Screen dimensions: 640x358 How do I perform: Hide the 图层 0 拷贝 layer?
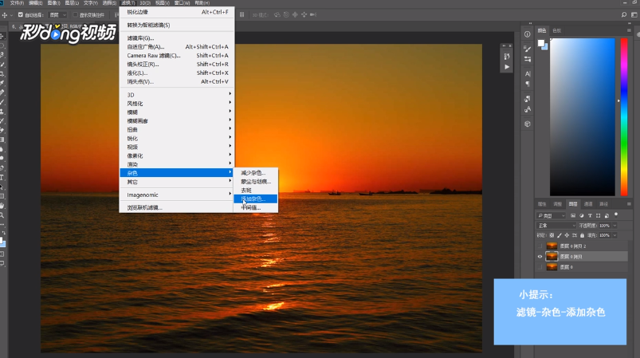540,257
